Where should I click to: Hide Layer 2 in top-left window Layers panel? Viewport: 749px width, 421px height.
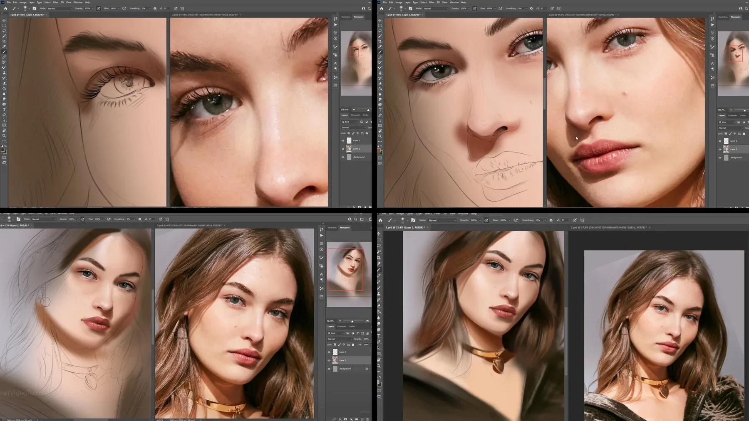343,149
